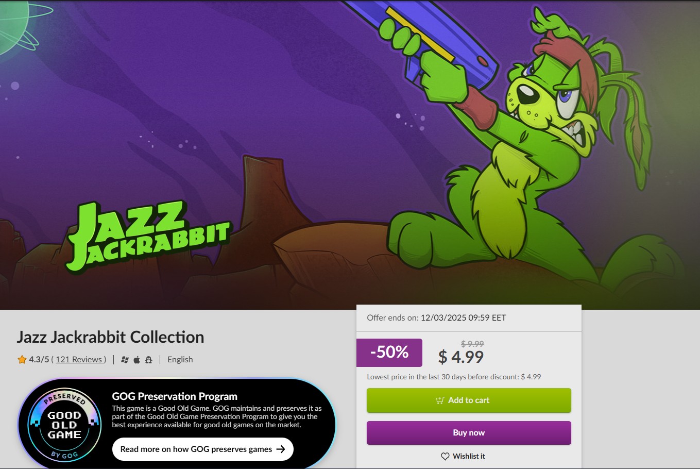Image resolution: width=700 pixels, height=469 pixels.
Task: Click the Good Old Game preserved badge
Action: click(64, 425)
